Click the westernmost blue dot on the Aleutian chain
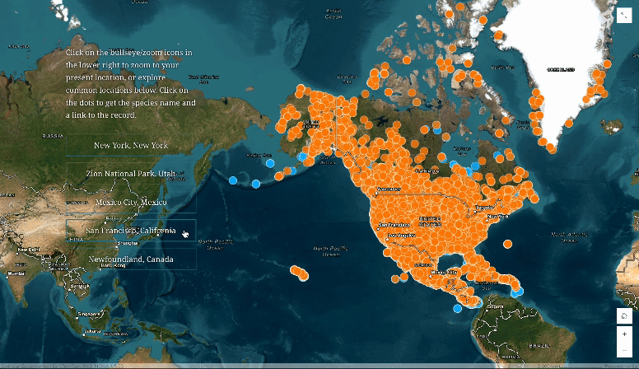Image resolution: width=639 pixels, height=369 pixels. (x=233, y=180)
